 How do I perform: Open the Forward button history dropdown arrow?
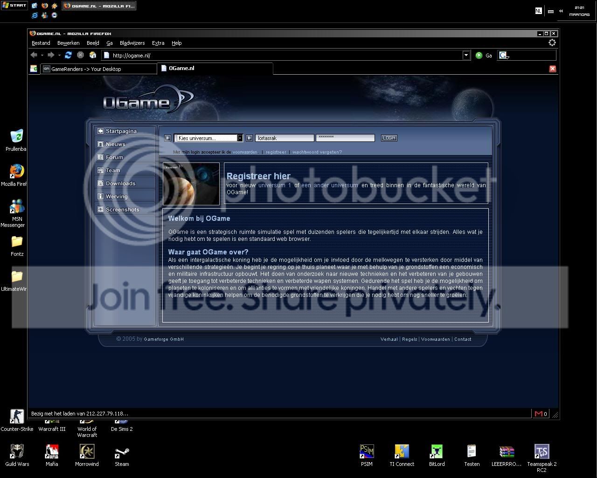59,55
